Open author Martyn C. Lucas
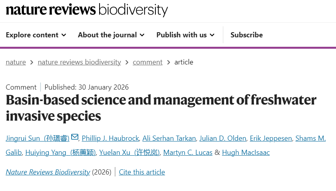This screenshot has height=191, width=336. [188, 152]
